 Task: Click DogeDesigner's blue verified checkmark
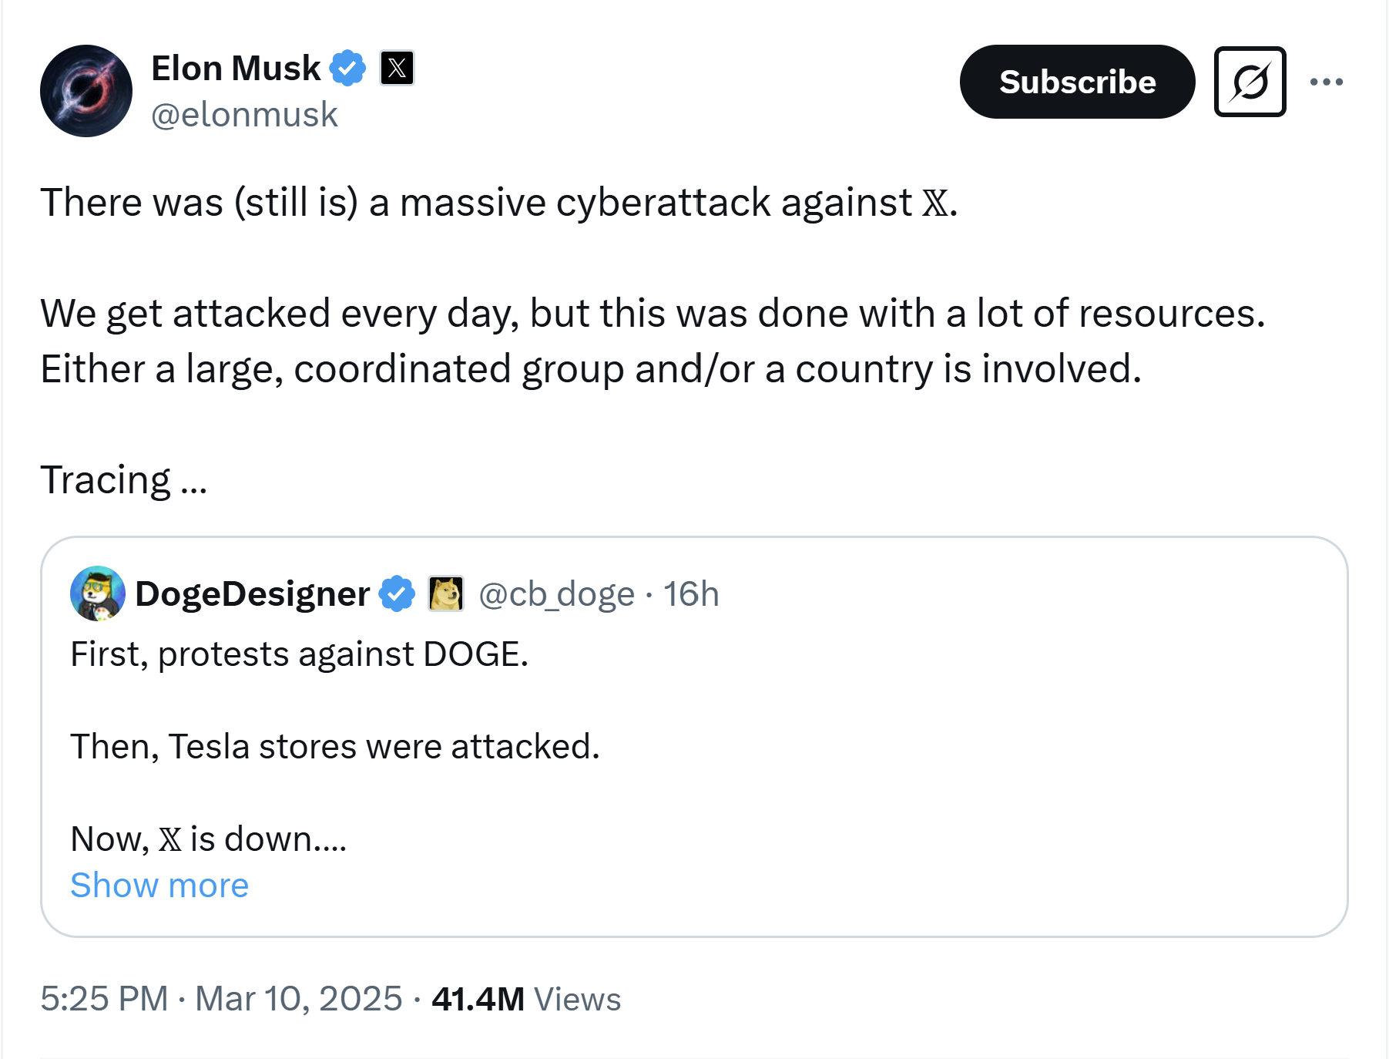pos(395,593)
